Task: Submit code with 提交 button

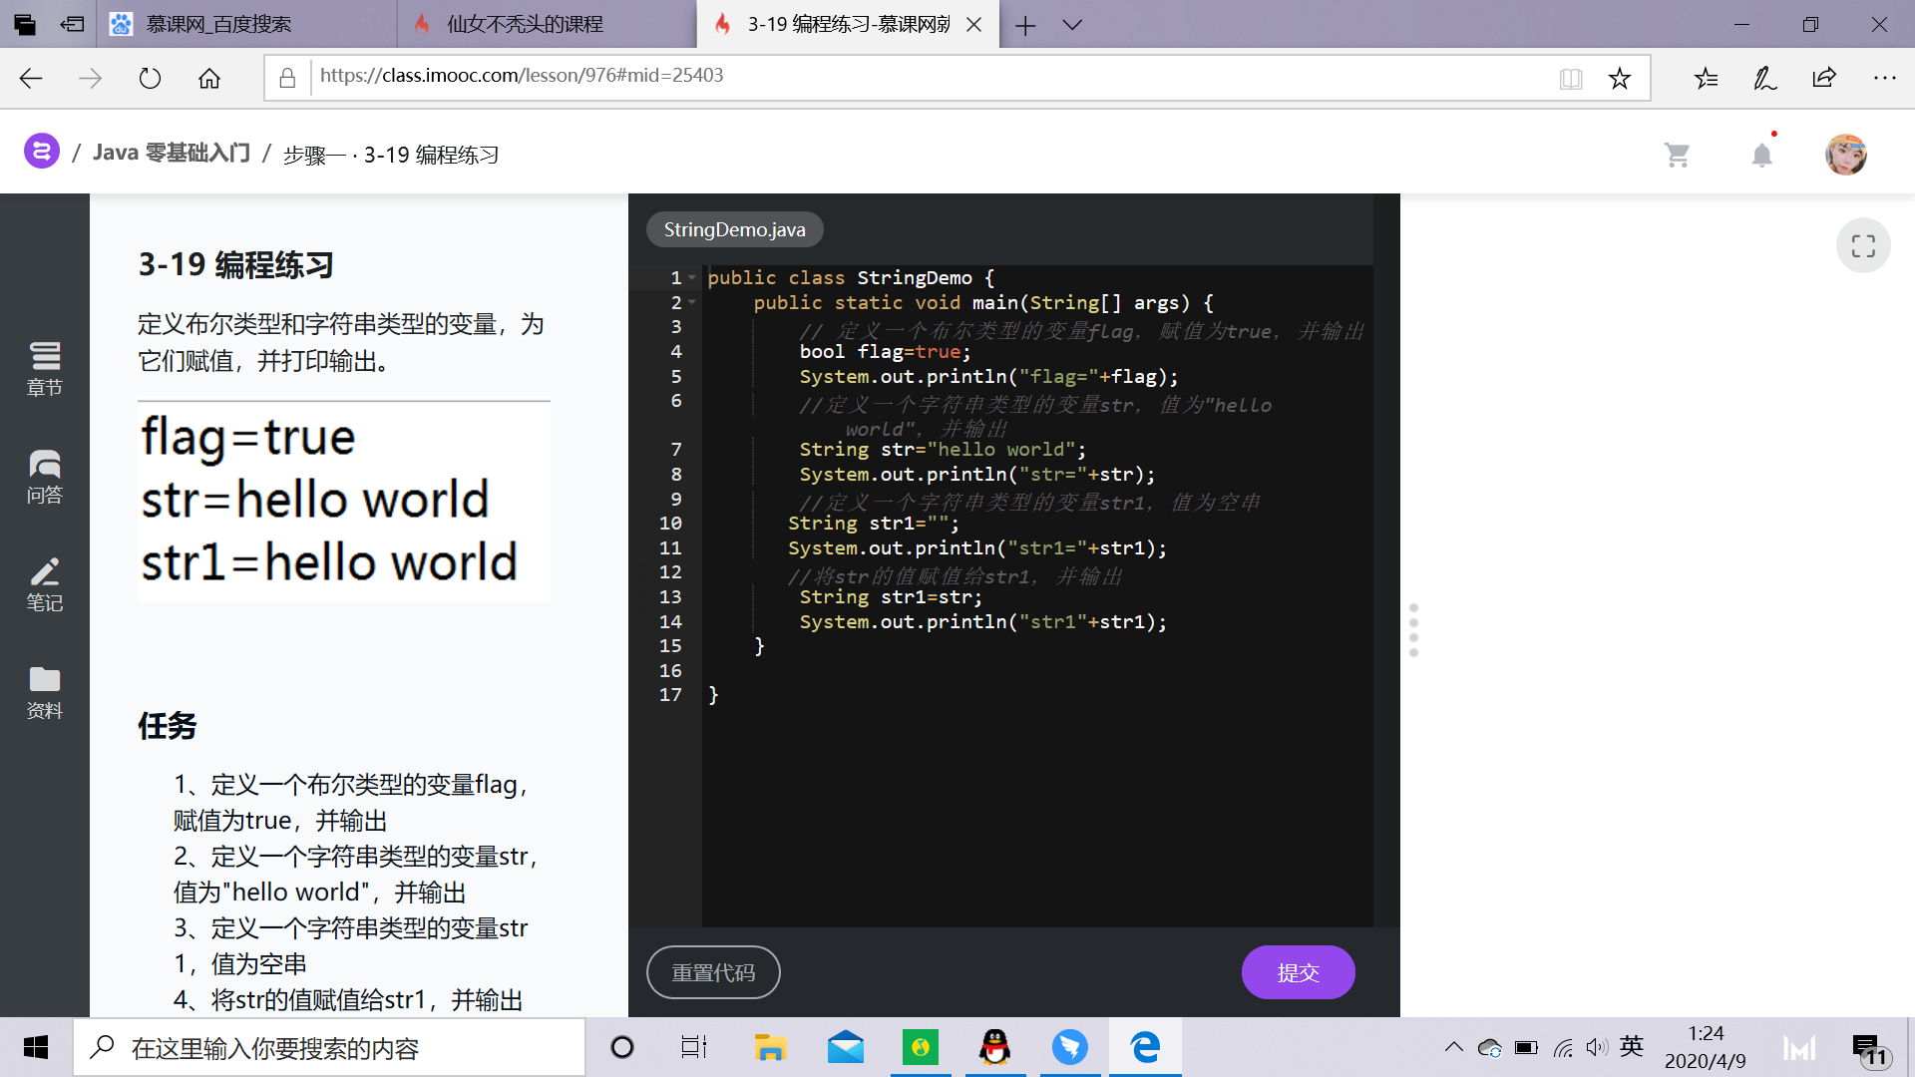Action: pyautogui.click(x=1298, y=972)
